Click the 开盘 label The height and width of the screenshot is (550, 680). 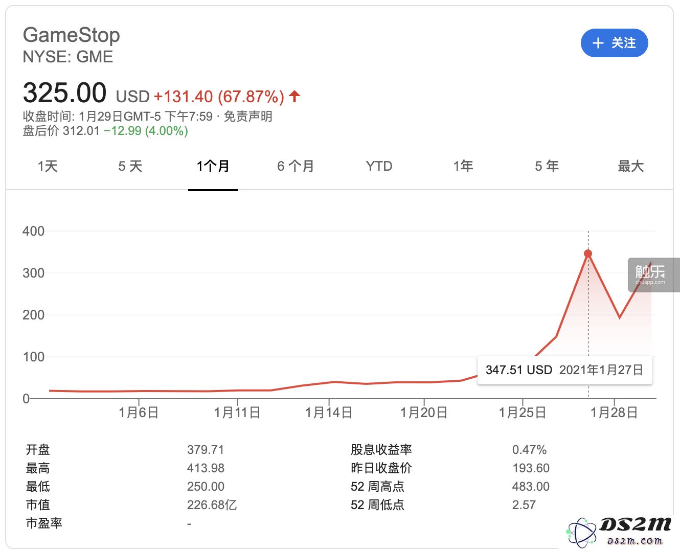point(38,450)
